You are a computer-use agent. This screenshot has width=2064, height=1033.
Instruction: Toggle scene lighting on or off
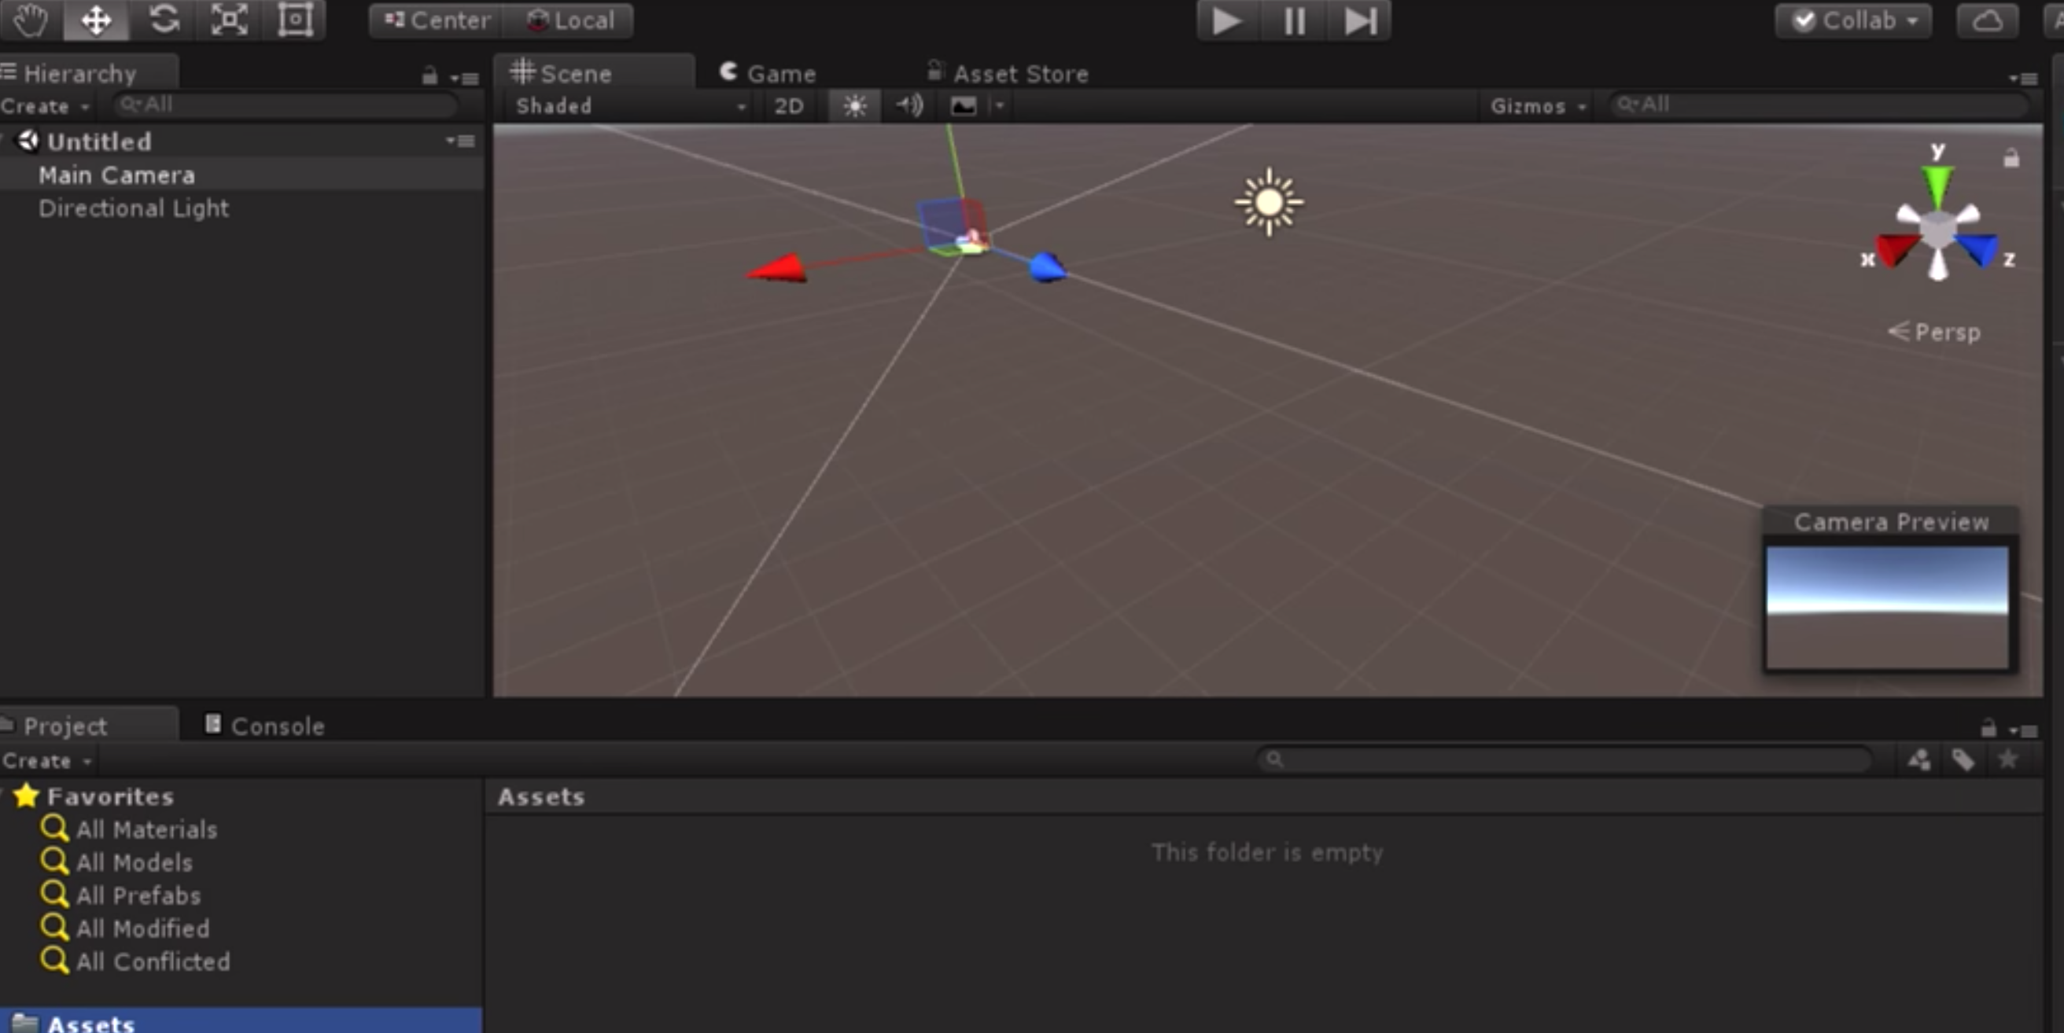854,106
